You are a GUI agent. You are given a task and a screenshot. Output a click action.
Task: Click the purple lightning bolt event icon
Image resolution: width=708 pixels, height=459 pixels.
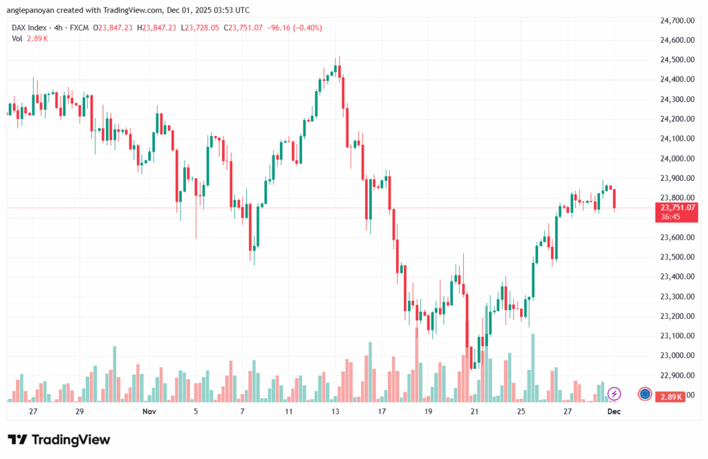point(614,394)
